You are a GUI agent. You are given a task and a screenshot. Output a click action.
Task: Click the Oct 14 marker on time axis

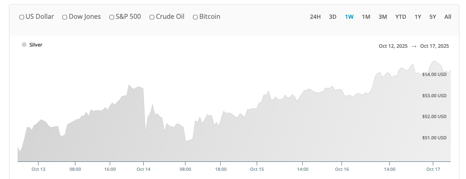pyautogui.click(x=143, y=169)
